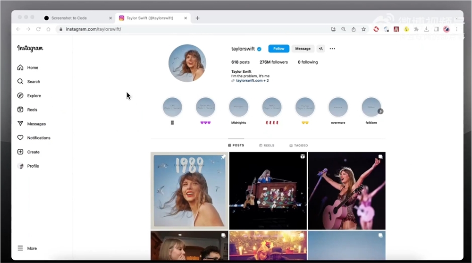Close the Taylor Swift Instagram tab
The height and width of the screenshot is (263, 472).
click(185, 18)
